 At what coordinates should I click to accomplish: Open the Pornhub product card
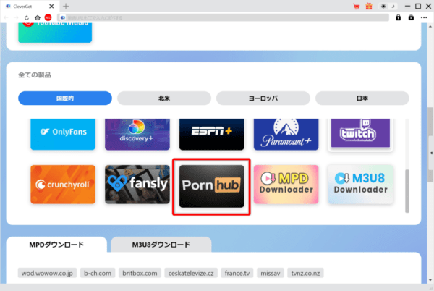point(212,186)
